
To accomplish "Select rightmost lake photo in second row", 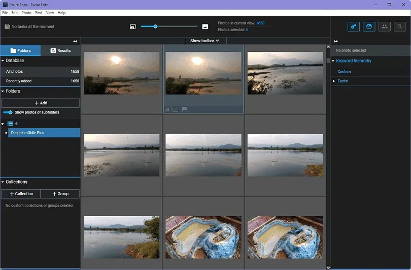I will coord(285,155).
